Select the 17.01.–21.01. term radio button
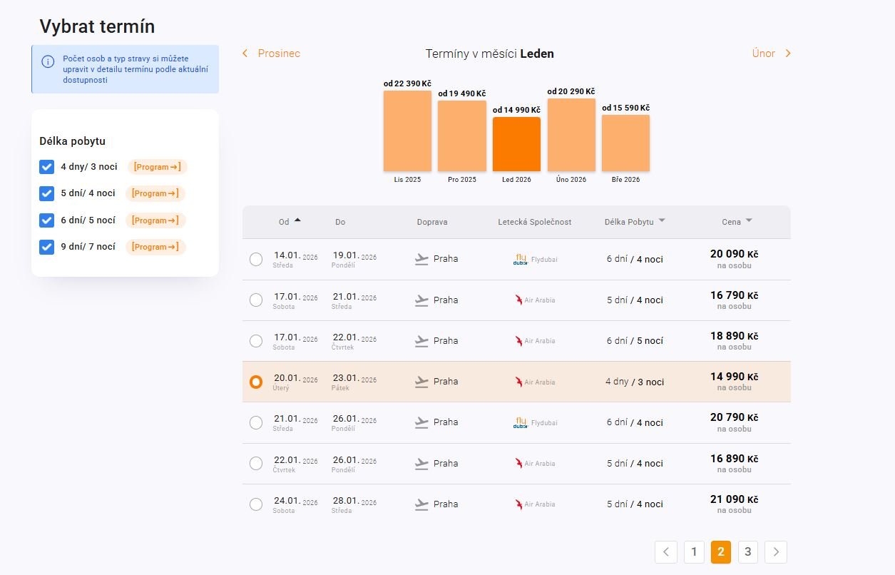This screenshot has width=895, height=575. (x=256, y=300)
